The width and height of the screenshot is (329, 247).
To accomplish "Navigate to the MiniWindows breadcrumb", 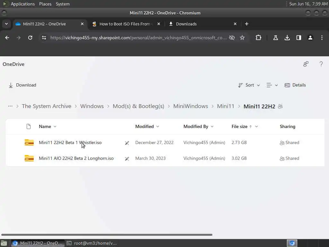I will click(x=191, y=106).
